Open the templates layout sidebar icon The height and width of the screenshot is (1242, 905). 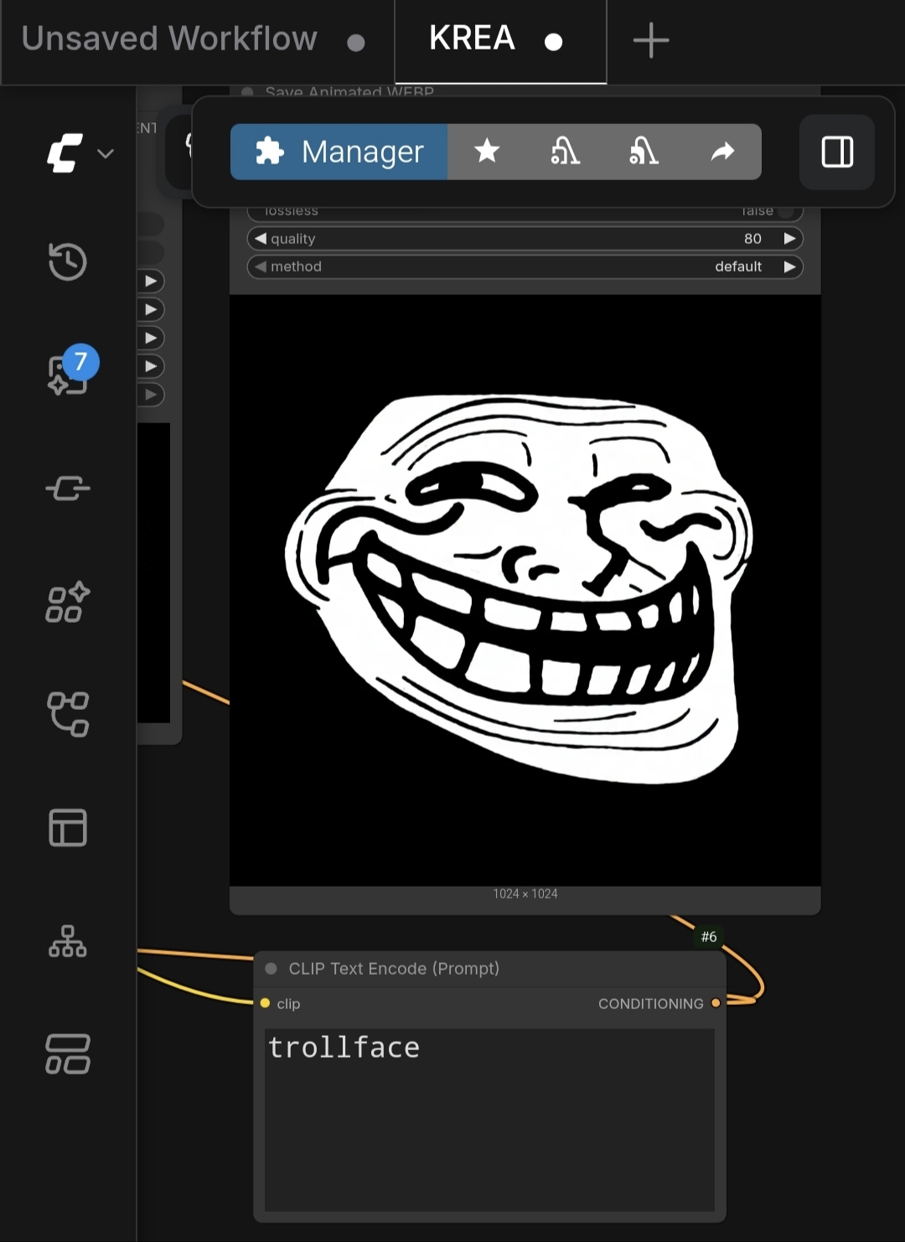[68, 827]
